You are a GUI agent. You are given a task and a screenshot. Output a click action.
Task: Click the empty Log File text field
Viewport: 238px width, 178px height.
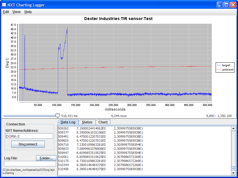click(x=30, y=164)
